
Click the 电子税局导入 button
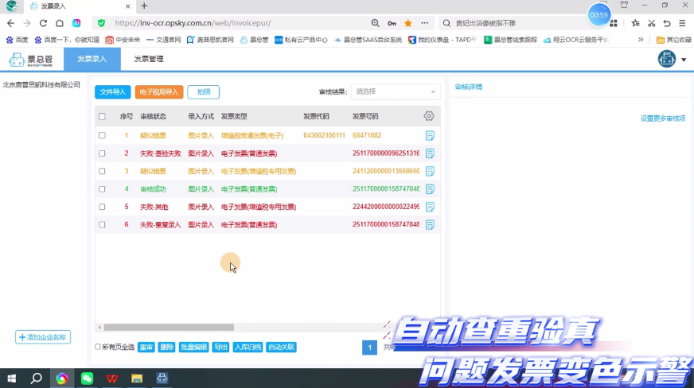tap(159, 92)
